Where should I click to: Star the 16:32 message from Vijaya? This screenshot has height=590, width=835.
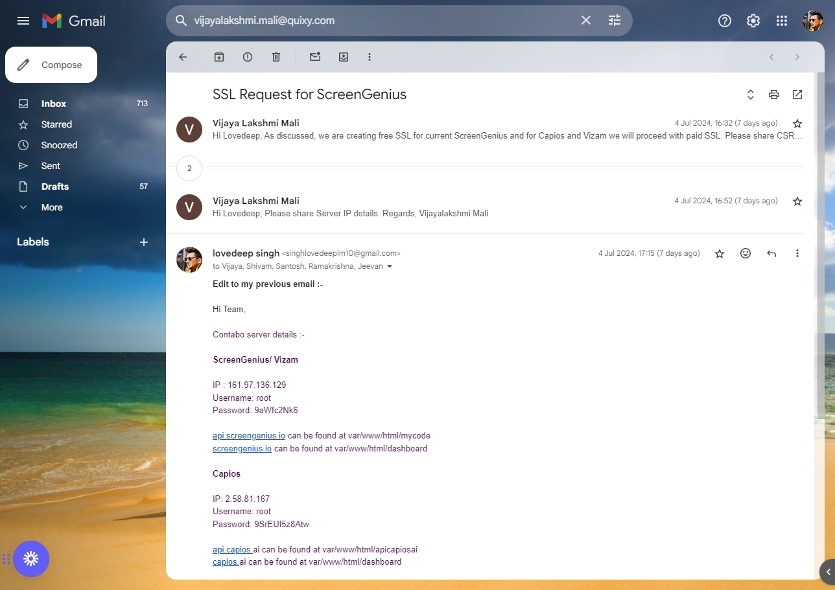[x=797, y=124]
